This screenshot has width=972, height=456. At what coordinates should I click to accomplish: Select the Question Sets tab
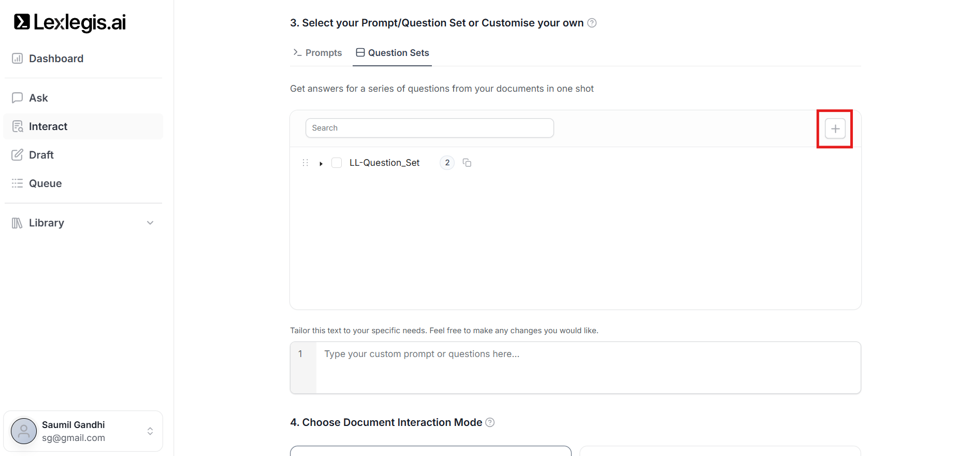pos(393,53)
